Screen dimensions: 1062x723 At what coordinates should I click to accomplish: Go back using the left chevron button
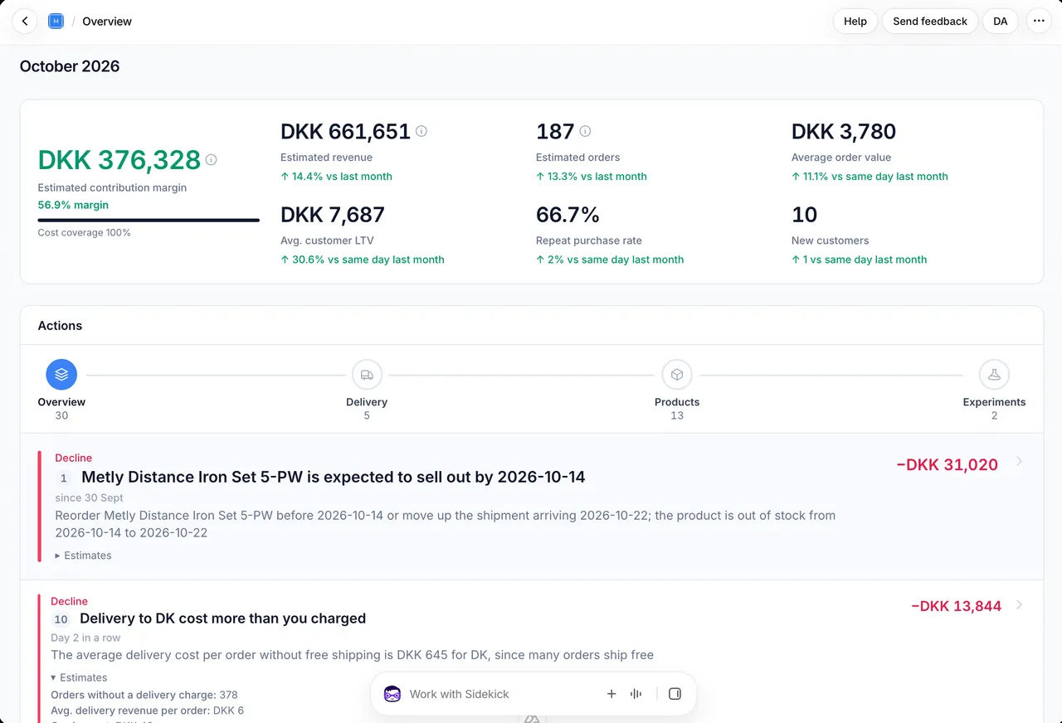25,22
